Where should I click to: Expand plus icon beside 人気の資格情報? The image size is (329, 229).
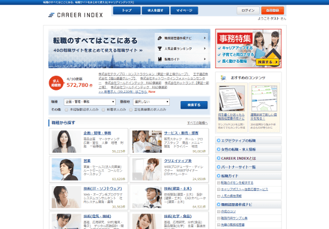pos(219,196)
